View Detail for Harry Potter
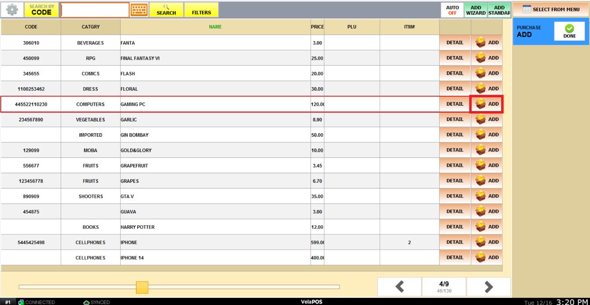 pos(455,227)
